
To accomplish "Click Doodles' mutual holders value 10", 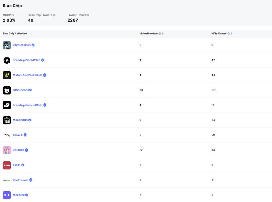I will click(x=141, y=150).
